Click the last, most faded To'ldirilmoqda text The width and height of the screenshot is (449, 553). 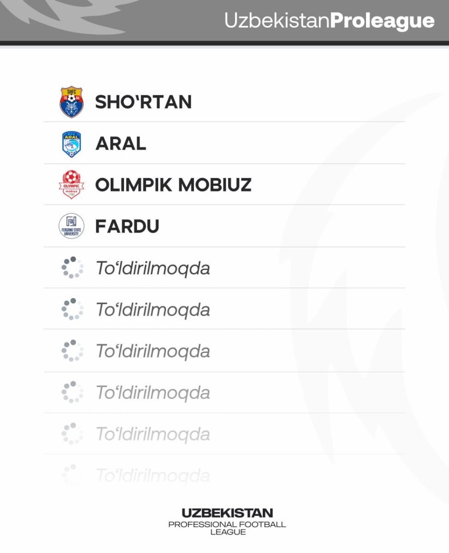pos(153,475)
